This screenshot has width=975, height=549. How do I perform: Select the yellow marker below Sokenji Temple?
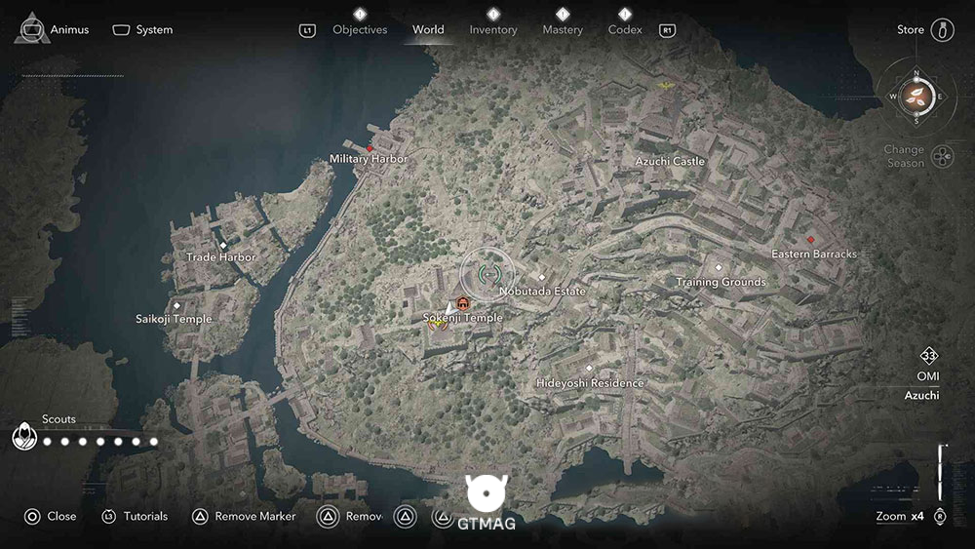point(439,325)
